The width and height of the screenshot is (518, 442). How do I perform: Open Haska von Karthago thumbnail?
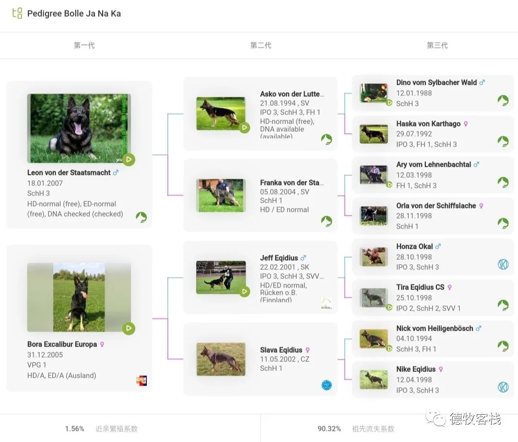point(374,134)
